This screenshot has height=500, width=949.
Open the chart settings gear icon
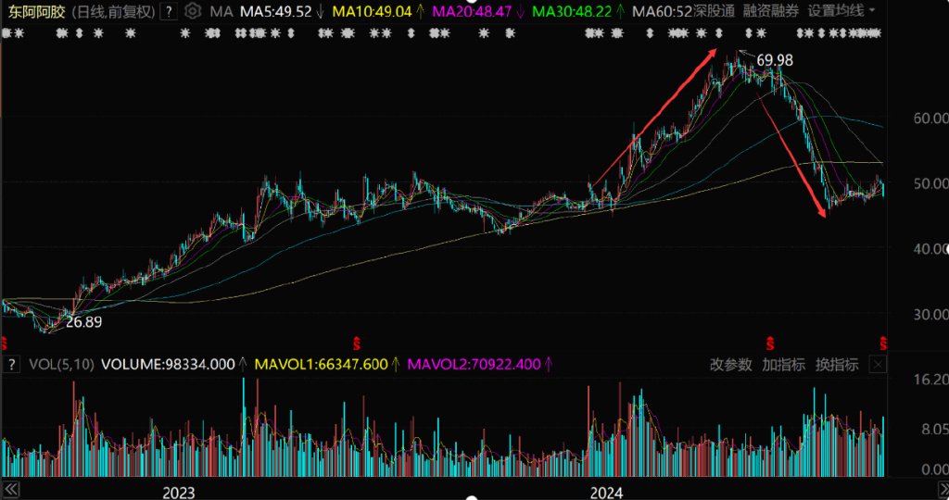[193, 11]
